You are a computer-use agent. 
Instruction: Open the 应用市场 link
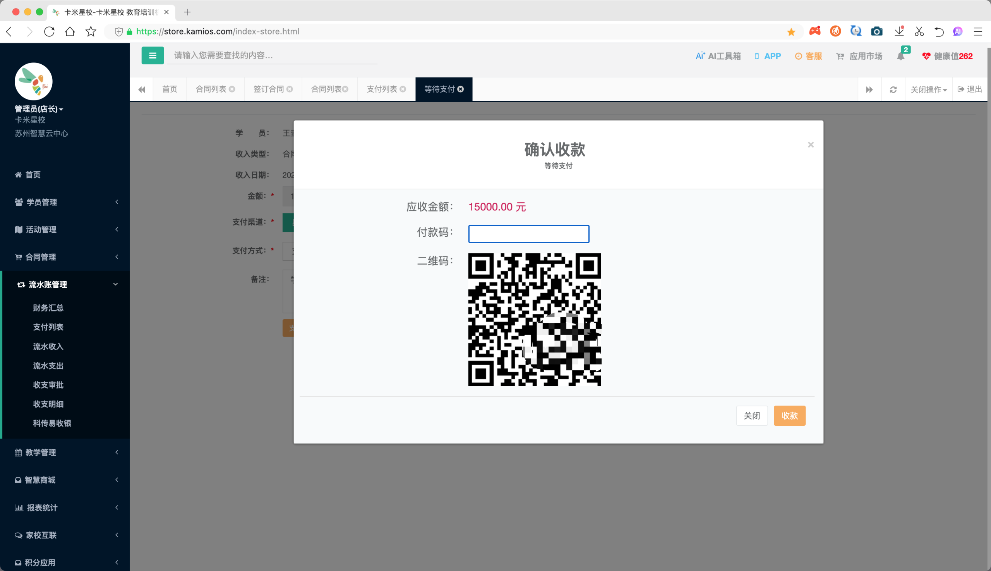click(x=859, y=56)
